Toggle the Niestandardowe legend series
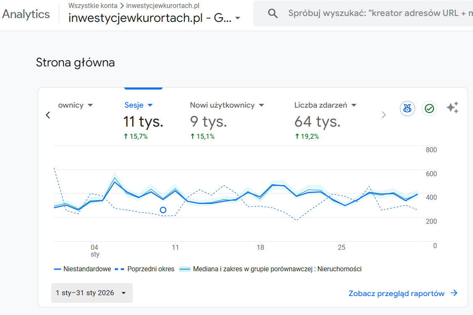The width and height of the screenshot is (473, 315). 82,269
